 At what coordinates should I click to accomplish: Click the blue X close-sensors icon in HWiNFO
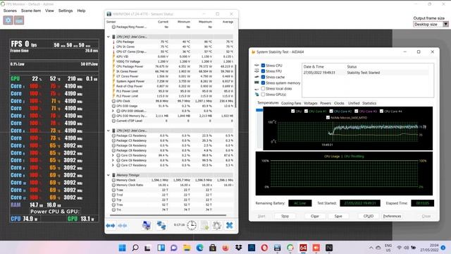click(230, 225)
